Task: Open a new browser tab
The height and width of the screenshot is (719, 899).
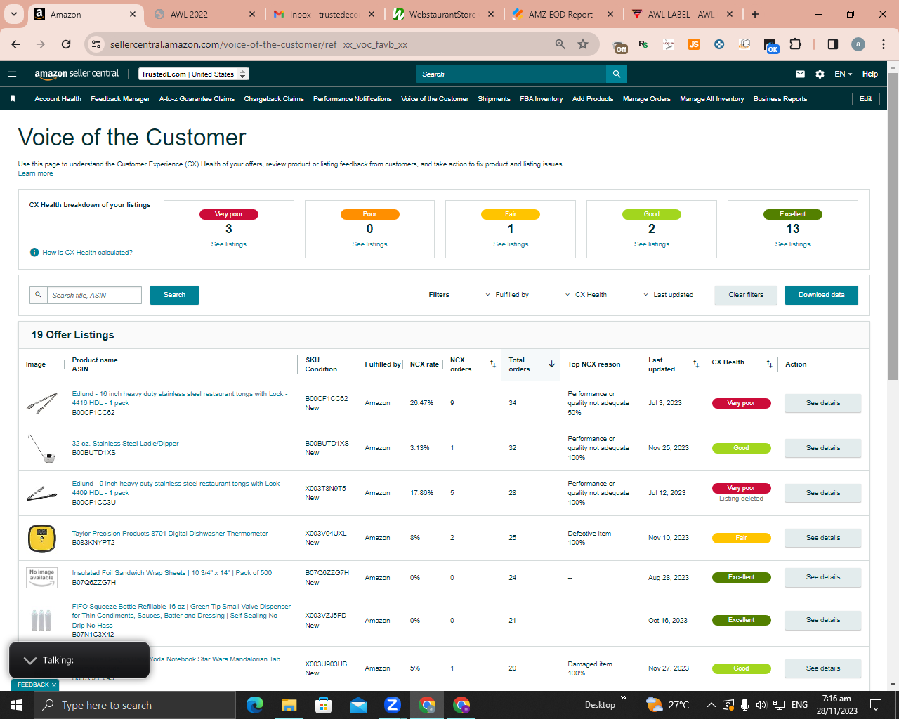Action: (x=755, y=14)
